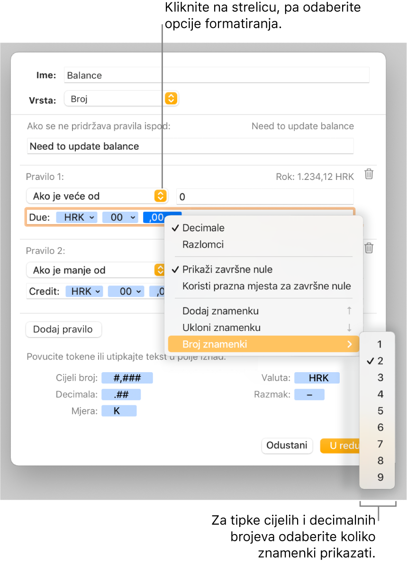Click the Ime field containing Balance
407x563 pixels.
217,75
